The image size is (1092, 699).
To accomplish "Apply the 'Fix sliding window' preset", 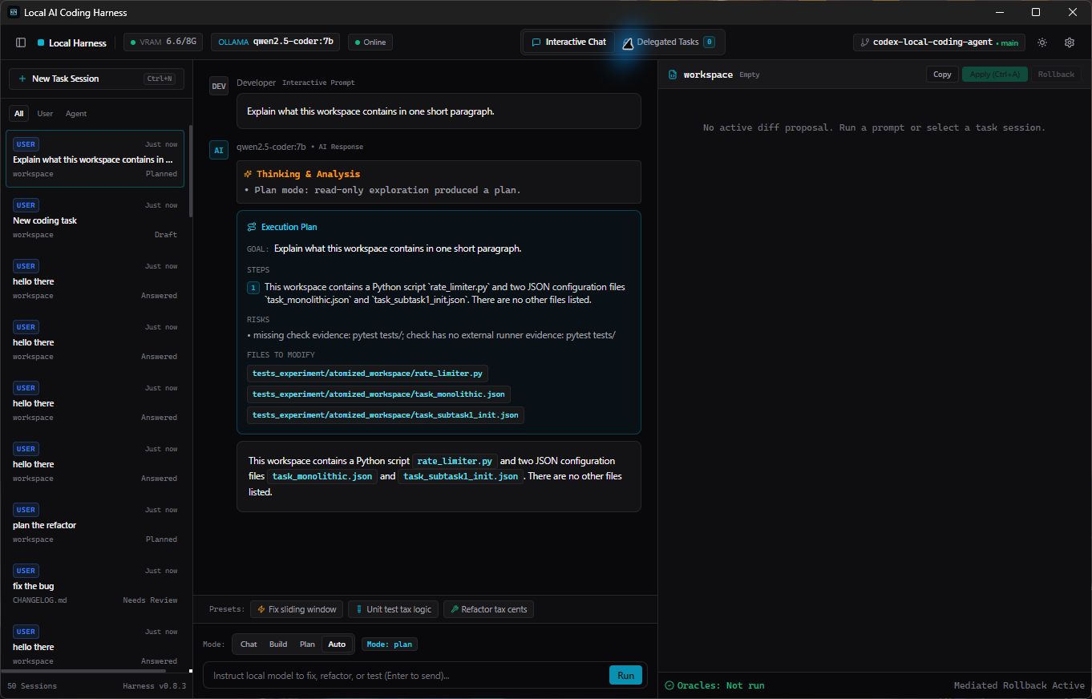I will tap(297, 609).
